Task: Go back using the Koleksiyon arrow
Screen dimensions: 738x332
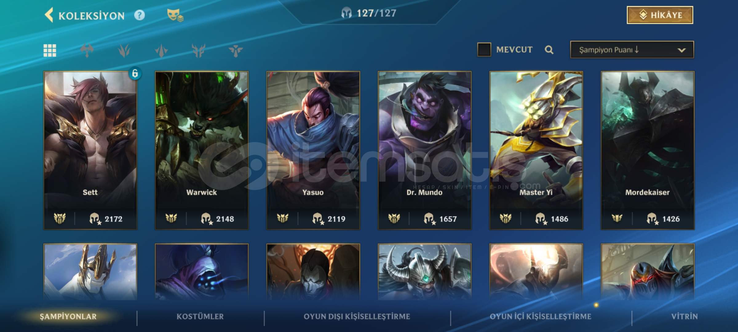Action: [49, 15]
